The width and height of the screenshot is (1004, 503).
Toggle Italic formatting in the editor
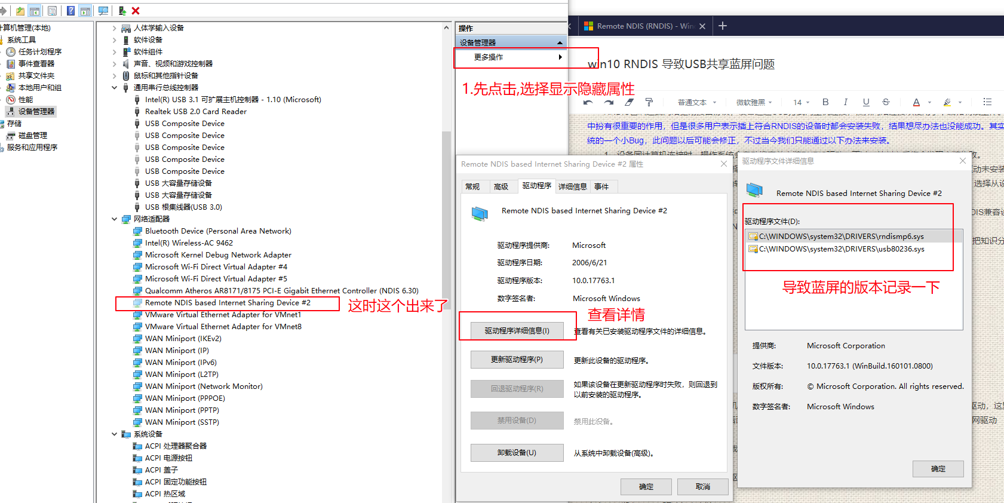coord(845,102)
